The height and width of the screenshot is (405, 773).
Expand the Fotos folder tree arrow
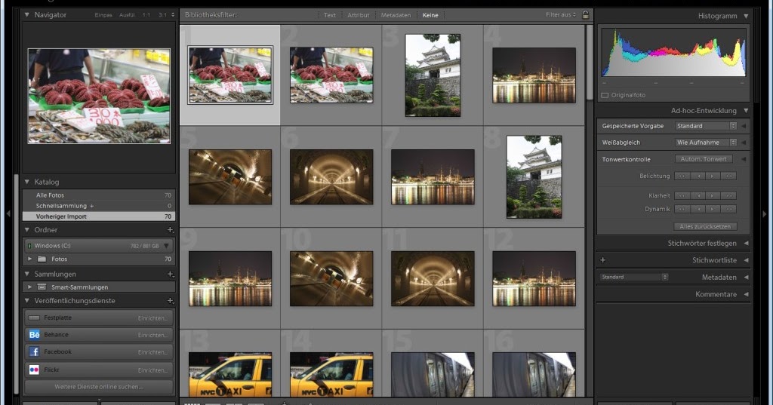[x=30, y=259]
